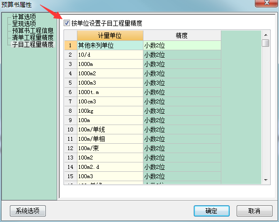Select 100m/单相 unit cell

tap(110, 139)
